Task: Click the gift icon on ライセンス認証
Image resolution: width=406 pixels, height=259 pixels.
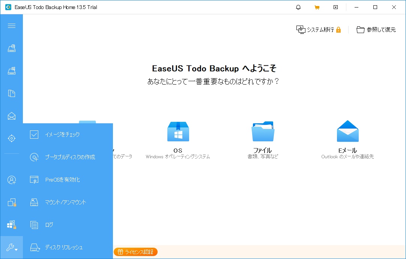Action: point(120,252)
